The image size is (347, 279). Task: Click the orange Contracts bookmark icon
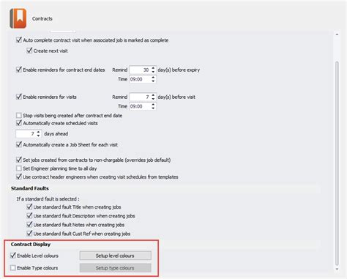18,18
